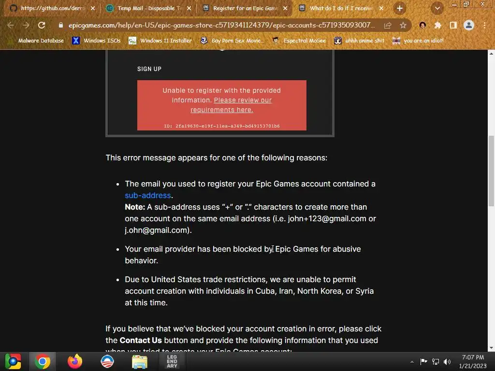
Task: Click the page vertical scrollbar thumb
Action: point(491,171)
